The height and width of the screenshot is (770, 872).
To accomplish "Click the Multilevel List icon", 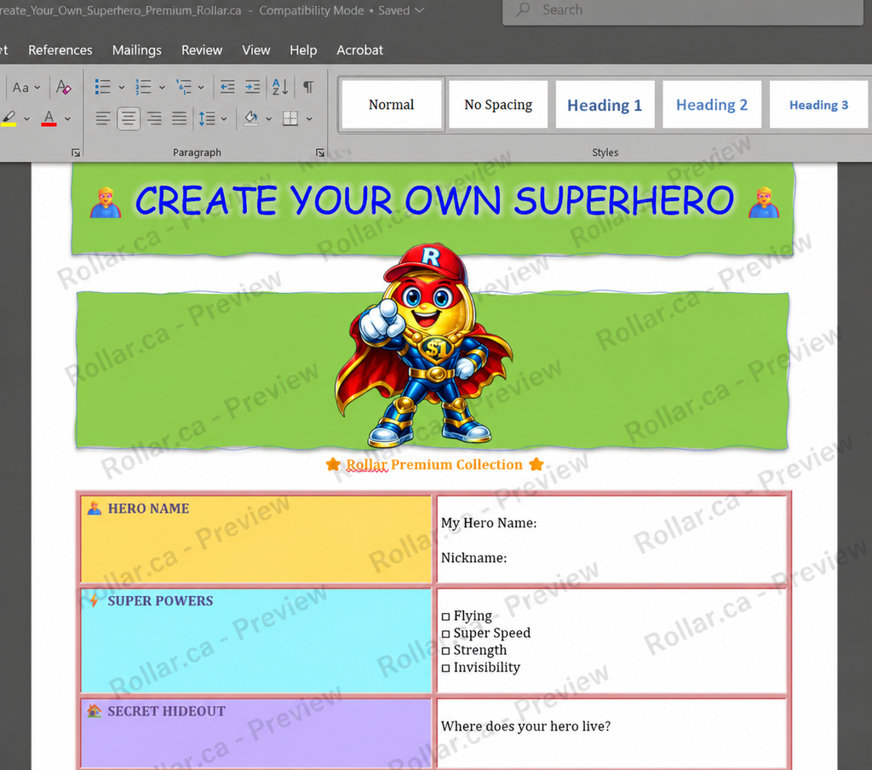I will [x=184, y=87].
